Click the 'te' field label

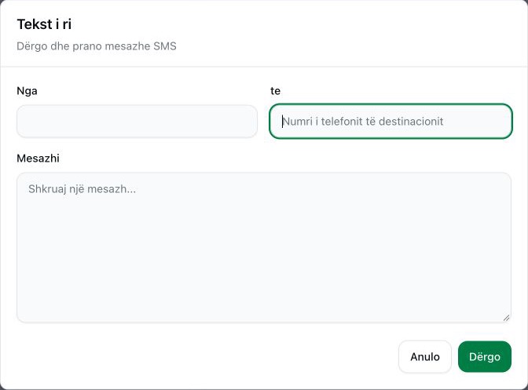[x=276, y=91]
